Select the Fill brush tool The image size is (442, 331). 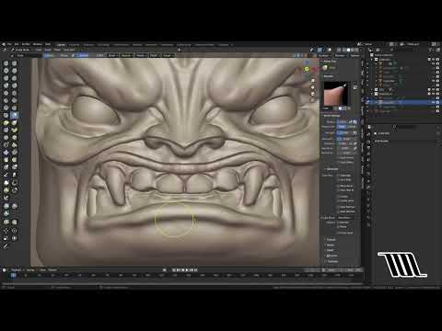(x=15, y=100)
